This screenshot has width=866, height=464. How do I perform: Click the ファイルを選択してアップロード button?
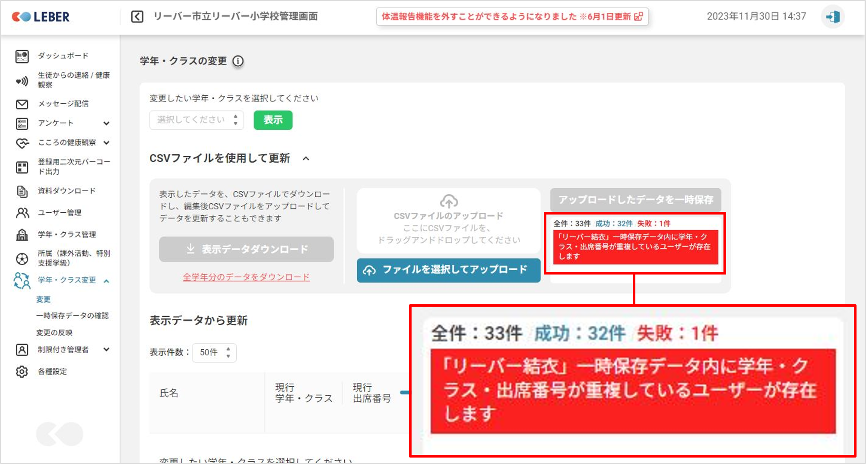coord(448,270)
